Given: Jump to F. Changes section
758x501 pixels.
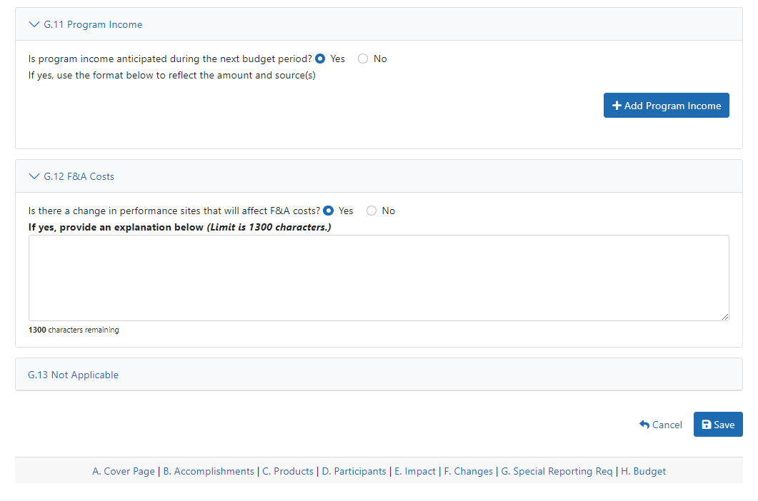Looking at the screenshot, I should pyautogui.click(x=469, y=471).
